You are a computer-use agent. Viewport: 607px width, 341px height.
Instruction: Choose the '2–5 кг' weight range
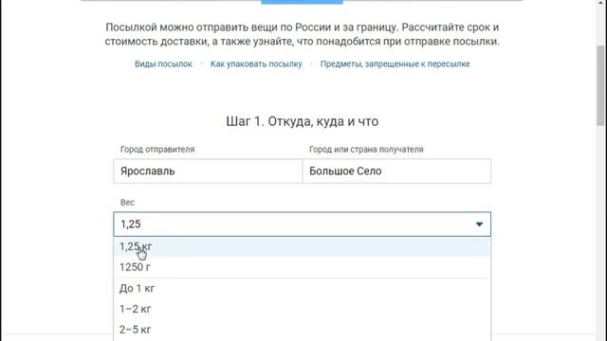[302, 330]
